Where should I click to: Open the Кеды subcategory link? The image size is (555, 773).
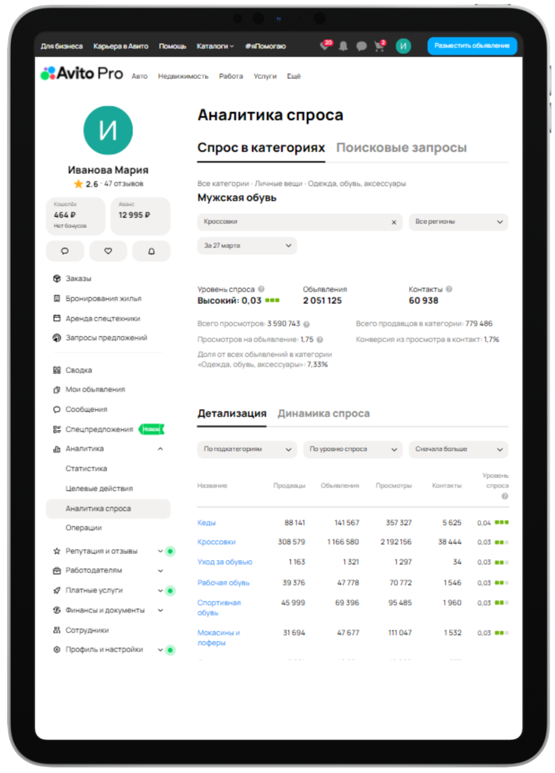[206, 523]
